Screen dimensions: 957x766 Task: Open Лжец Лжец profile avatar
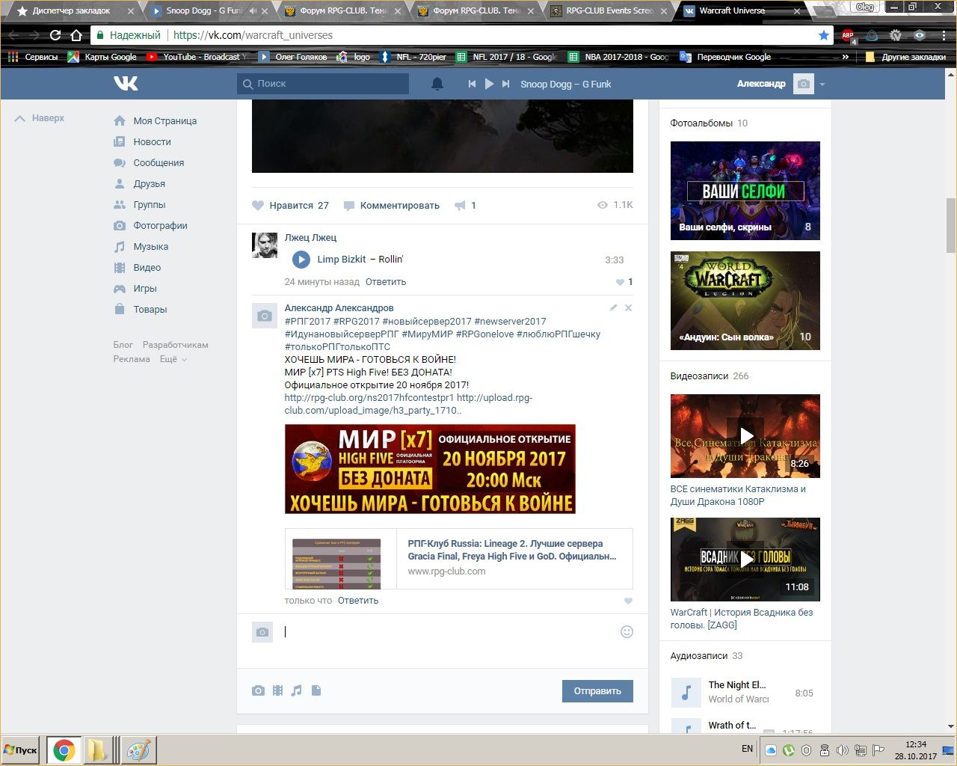pyautogui.click(x=265, y=245)
